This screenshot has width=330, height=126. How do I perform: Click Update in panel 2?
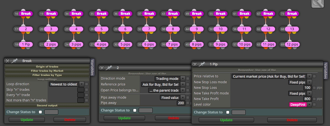(124, 118)
